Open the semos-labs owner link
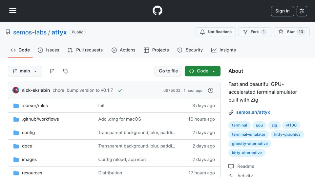This screenshot has width=315, height=177. tap(30, 32)
